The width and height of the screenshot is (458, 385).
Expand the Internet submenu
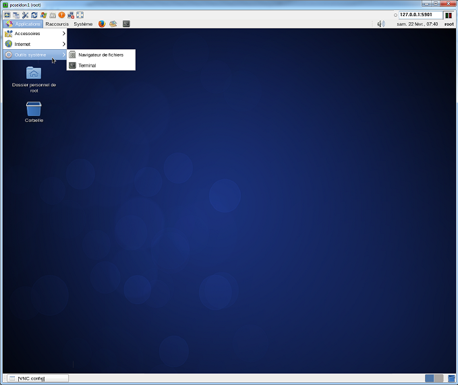(34, 44)
